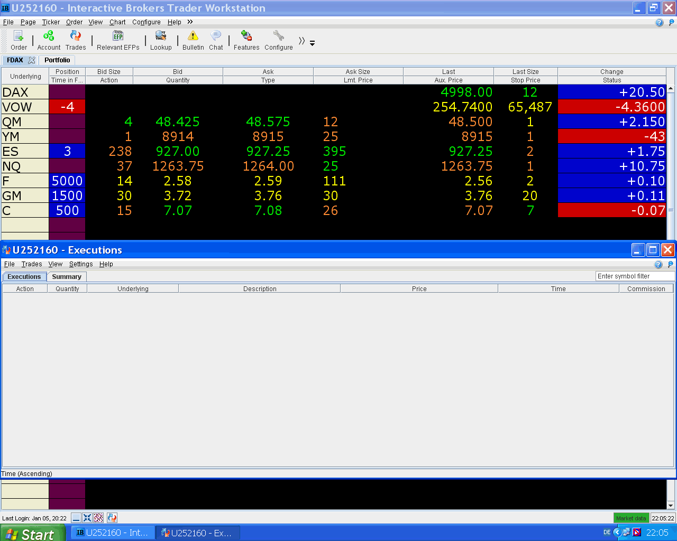Click the inward-arrows icon in the status bar
This screenshot has height=541, width=677.
click(87, 518)
